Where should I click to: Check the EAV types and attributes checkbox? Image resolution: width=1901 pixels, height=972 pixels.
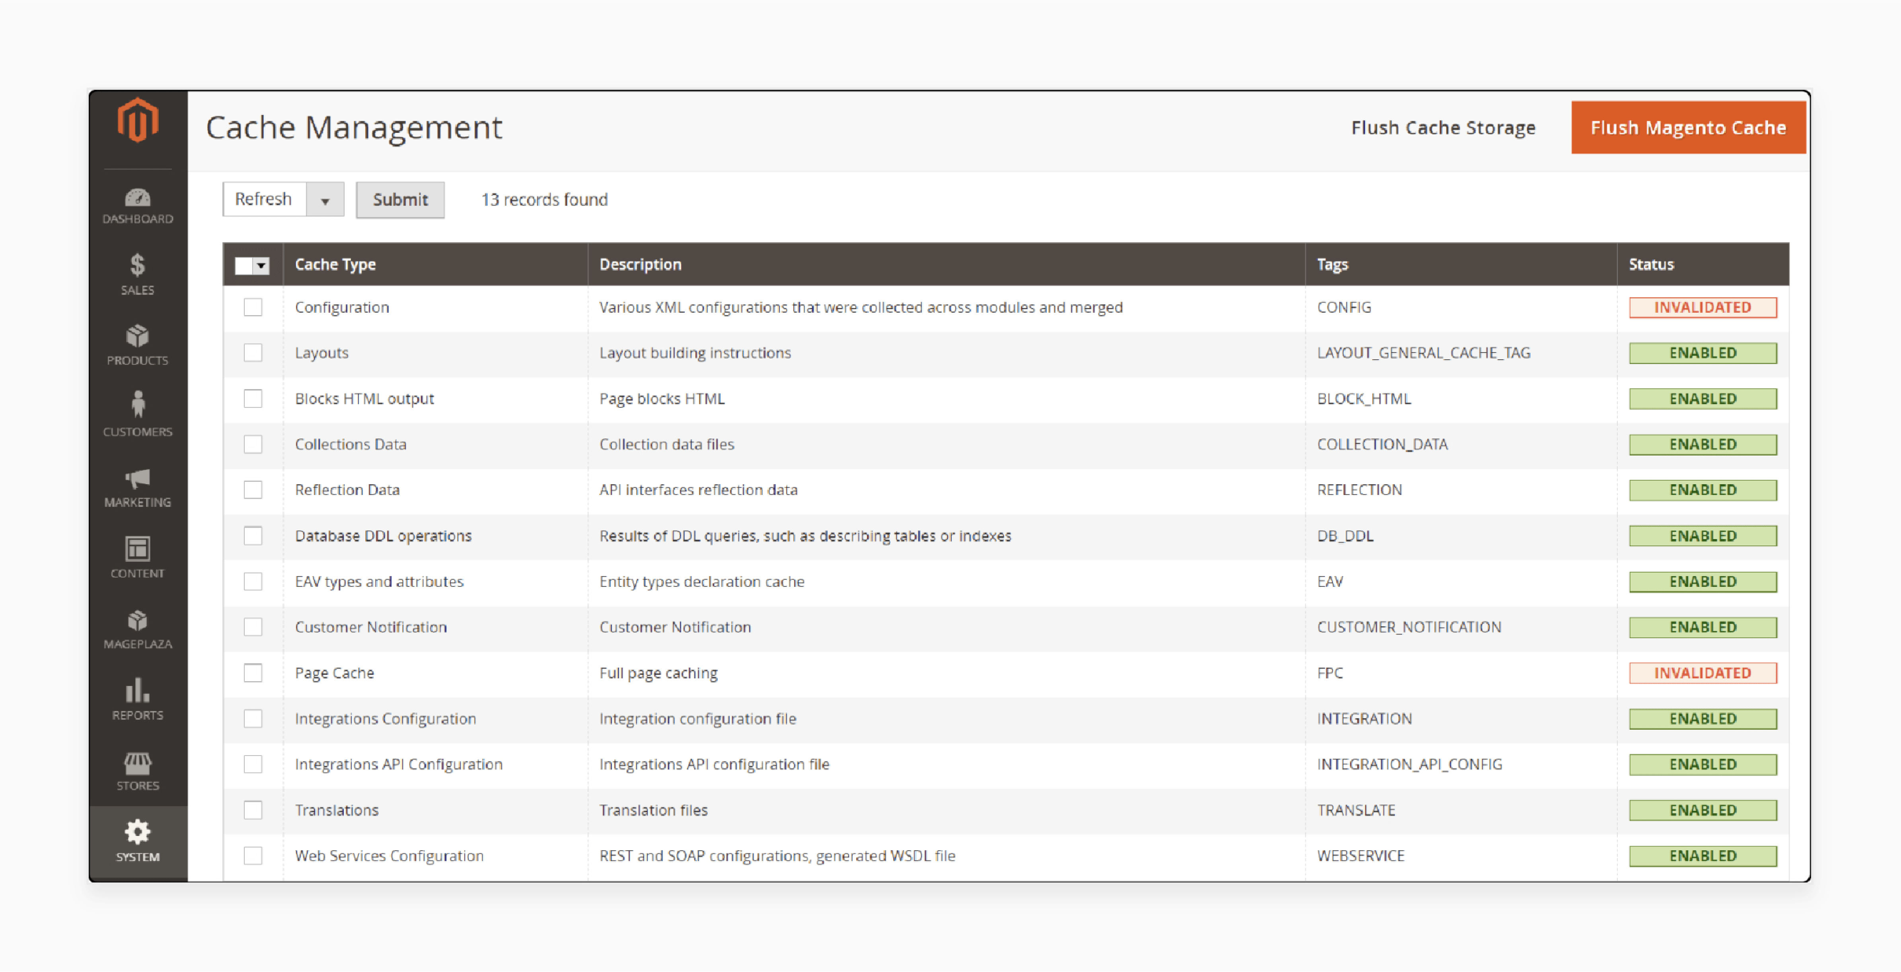tap(253, 582)
